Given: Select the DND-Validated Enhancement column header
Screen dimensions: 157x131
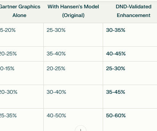Looking at the screenshot, I should (133, 11).
